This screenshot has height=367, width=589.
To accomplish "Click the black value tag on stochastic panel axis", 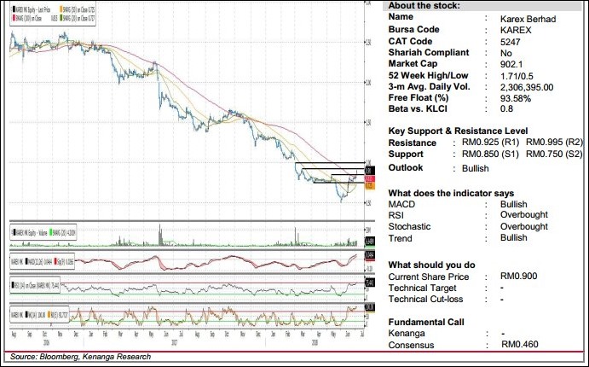I will [x=370, y=307].
